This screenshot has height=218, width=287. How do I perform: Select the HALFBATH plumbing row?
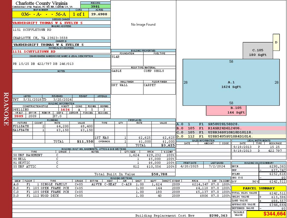pos(53,130)
